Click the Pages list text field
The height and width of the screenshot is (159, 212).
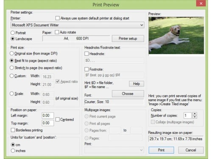(x=126, y=138)
